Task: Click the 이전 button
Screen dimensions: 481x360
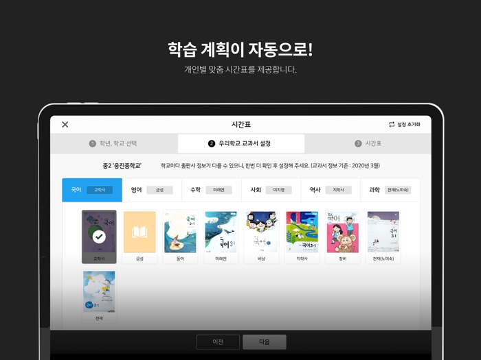Action: pyautogui.click(x=218, y=342)
